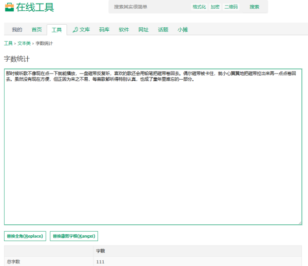Switch to the 码库 tab
The image size is (308, 266).
pyautogui.click(x=104, y=30)
